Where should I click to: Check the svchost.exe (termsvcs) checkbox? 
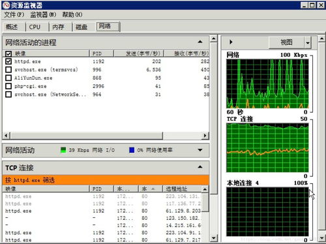8,70
